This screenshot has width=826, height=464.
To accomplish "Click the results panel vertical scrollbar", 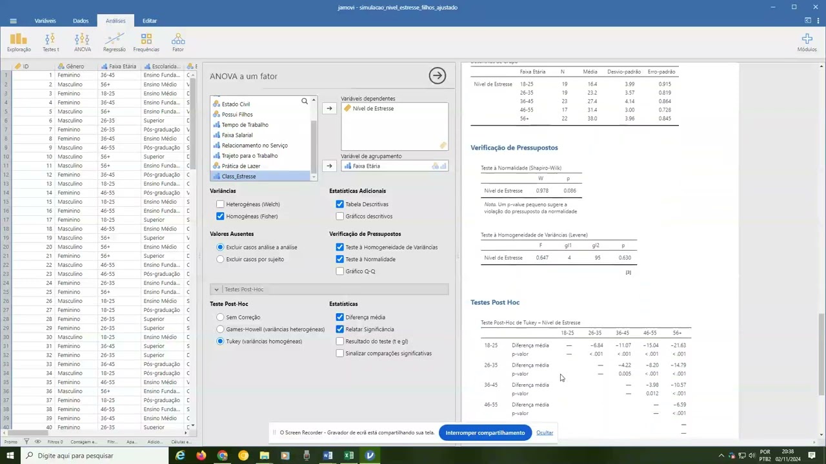I will pyautogui.click(x=821, y=353).
